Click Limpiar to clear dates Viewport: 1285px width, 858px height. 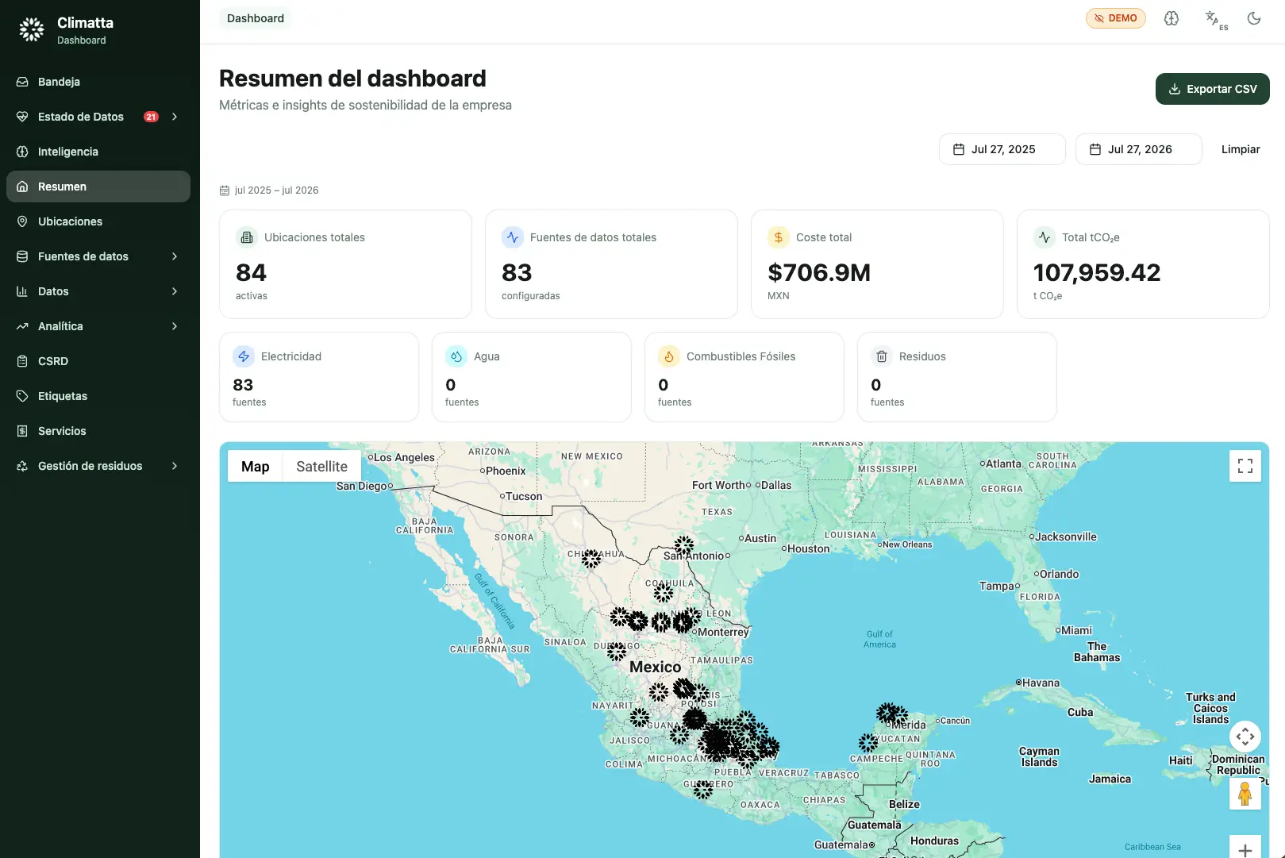[1241, 149]
